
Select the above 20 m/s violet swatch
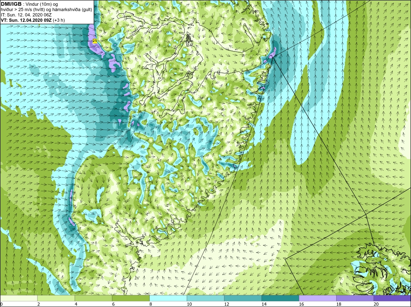click(393, 298)
